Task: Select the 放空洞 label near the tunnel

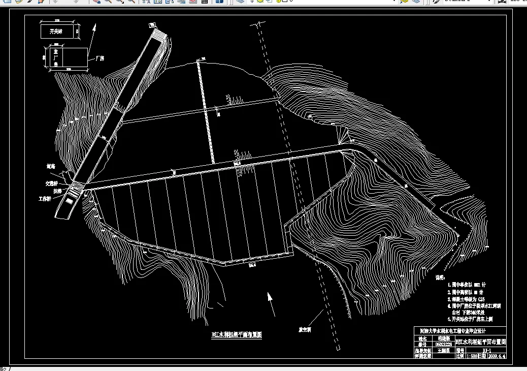Action: pyautogui.click(x=305, y=330)
